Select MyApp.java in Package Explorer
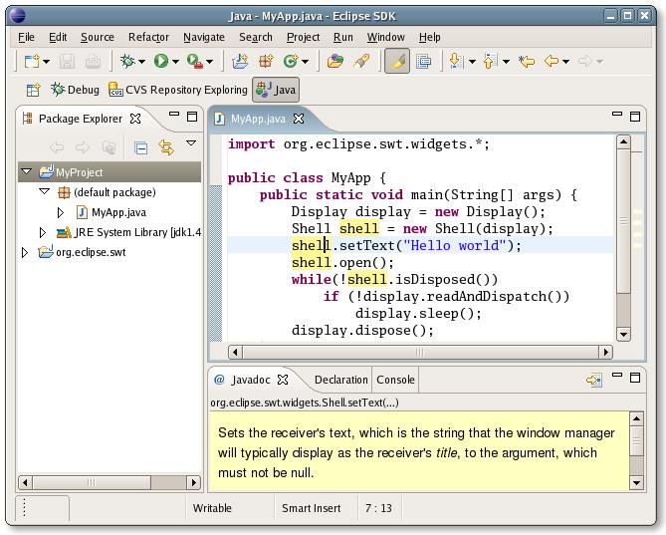666x535 pixels. tap(118, 212)
